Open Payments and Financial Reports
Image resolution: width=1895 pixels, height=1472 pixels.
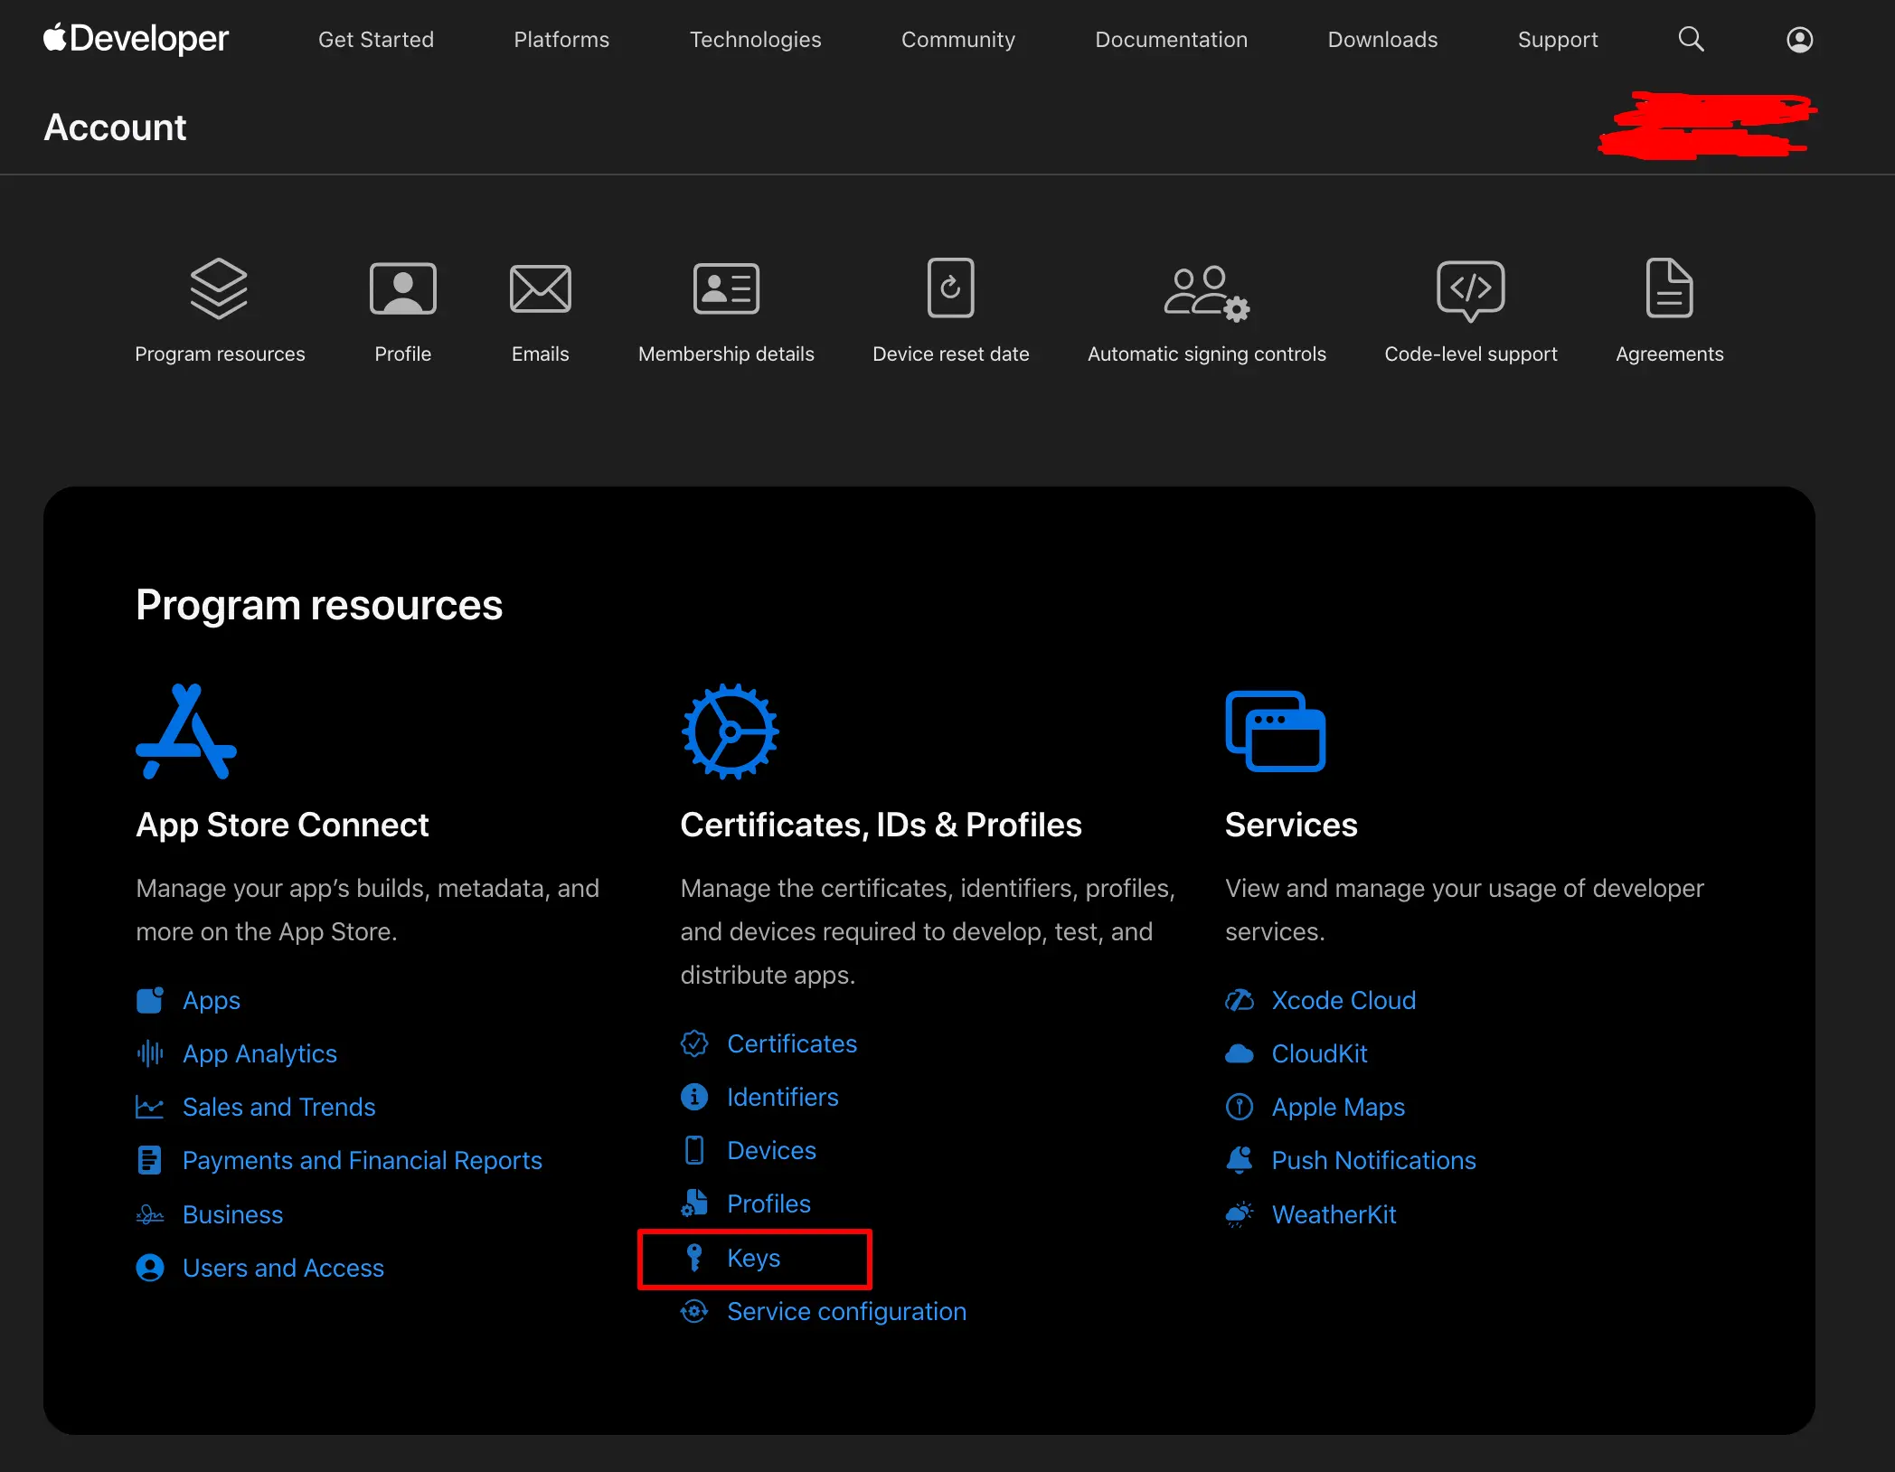(x=363, y=1160)
